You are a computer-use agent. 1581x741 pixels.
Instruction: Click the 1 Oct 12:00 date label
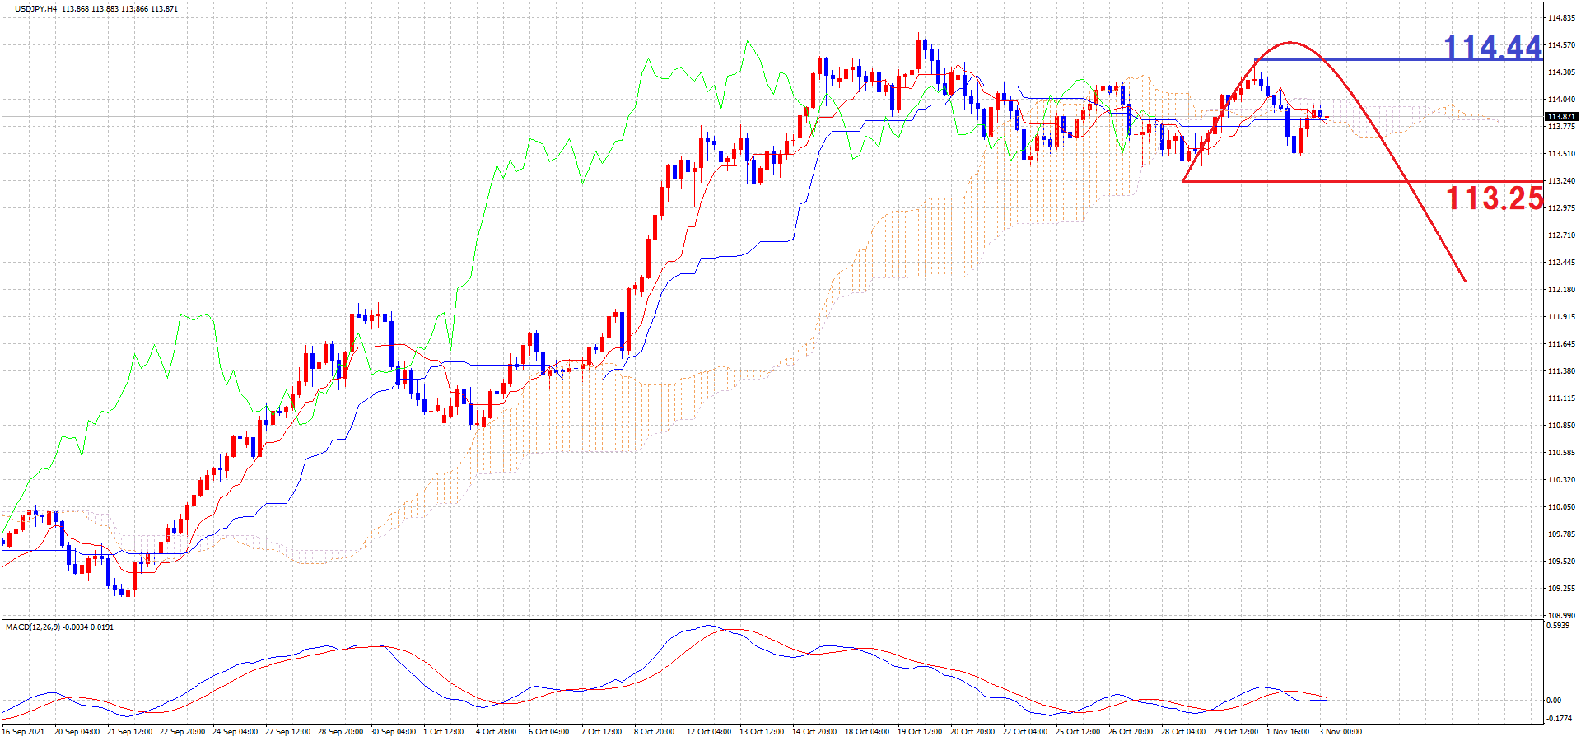point(443,732)
